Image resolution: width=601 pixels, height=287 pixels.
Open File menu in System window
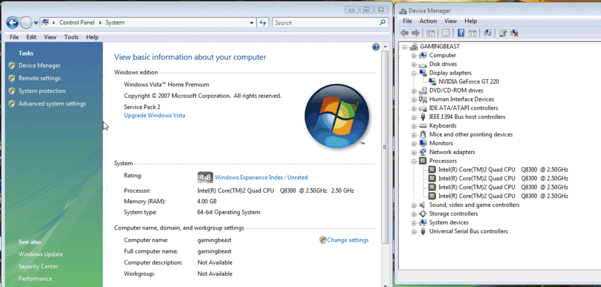point(14,37)
